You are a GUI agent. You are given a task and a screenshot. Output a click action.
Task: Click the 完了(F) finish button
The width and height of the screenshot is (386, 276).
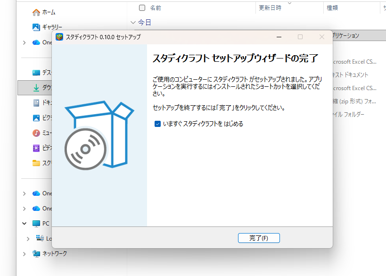[259, 238]
